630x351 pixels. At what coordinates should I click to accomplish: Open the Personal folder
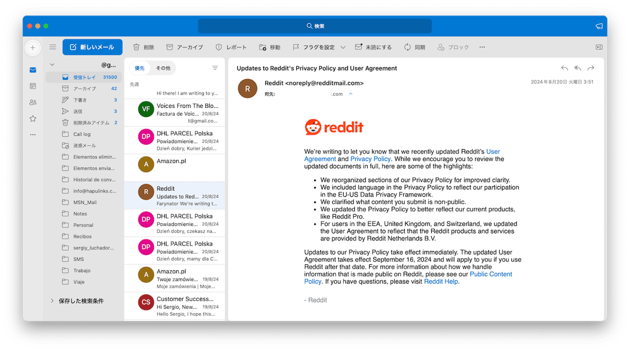(84, 225)
